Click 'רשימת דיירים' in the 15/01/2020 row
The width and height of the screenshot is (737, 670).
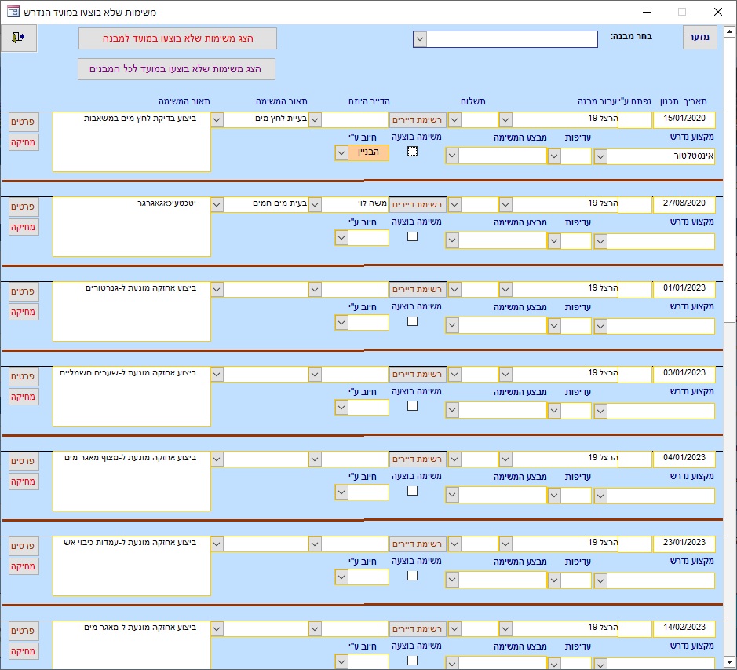418,120
